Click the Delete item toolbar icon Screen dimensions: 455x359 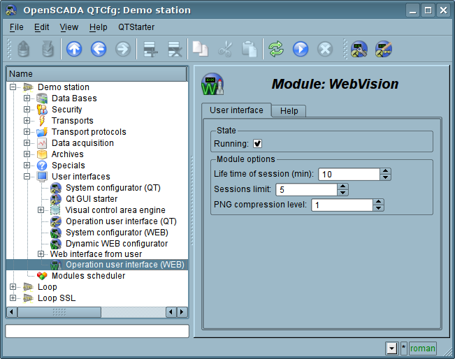click(x=175, y=49)
